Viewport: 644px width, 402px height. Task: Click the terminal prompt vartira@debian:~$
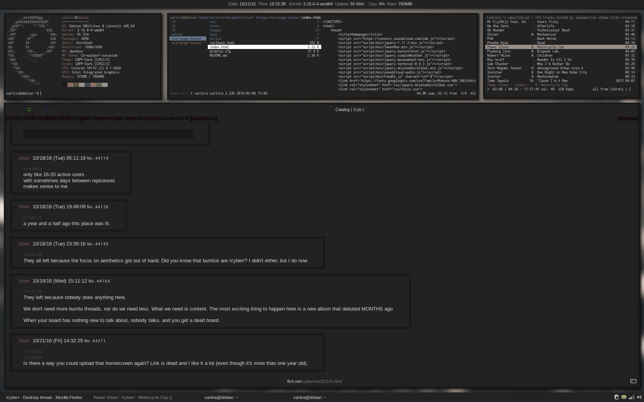point(22,93)
